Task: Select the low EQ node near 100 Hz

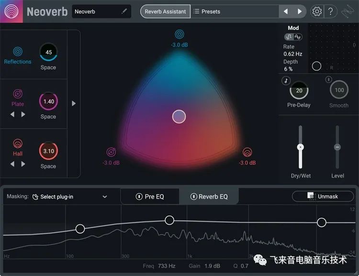Action: [80, 229]
